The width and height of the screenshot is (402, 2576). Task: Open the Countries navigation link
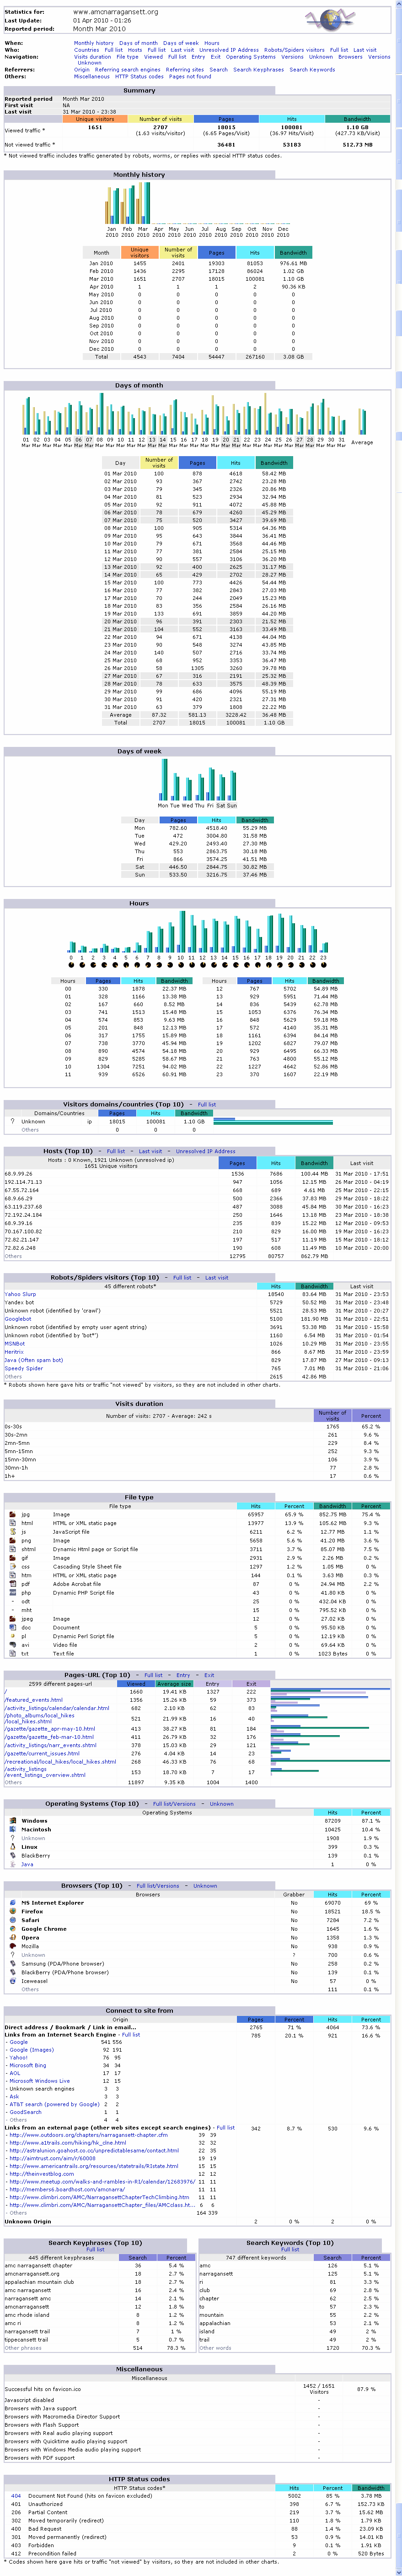(87, 50)
